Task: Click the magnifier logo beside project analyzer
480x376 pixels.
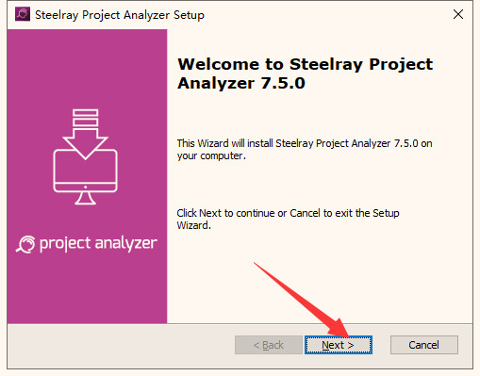Action: coord(25,244)
